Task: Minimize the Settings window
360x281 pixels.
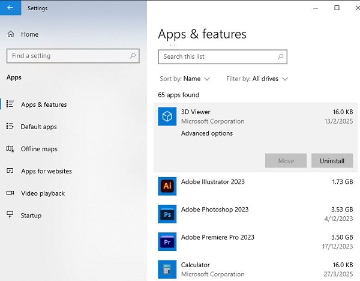Action: (x=316, y=8)
